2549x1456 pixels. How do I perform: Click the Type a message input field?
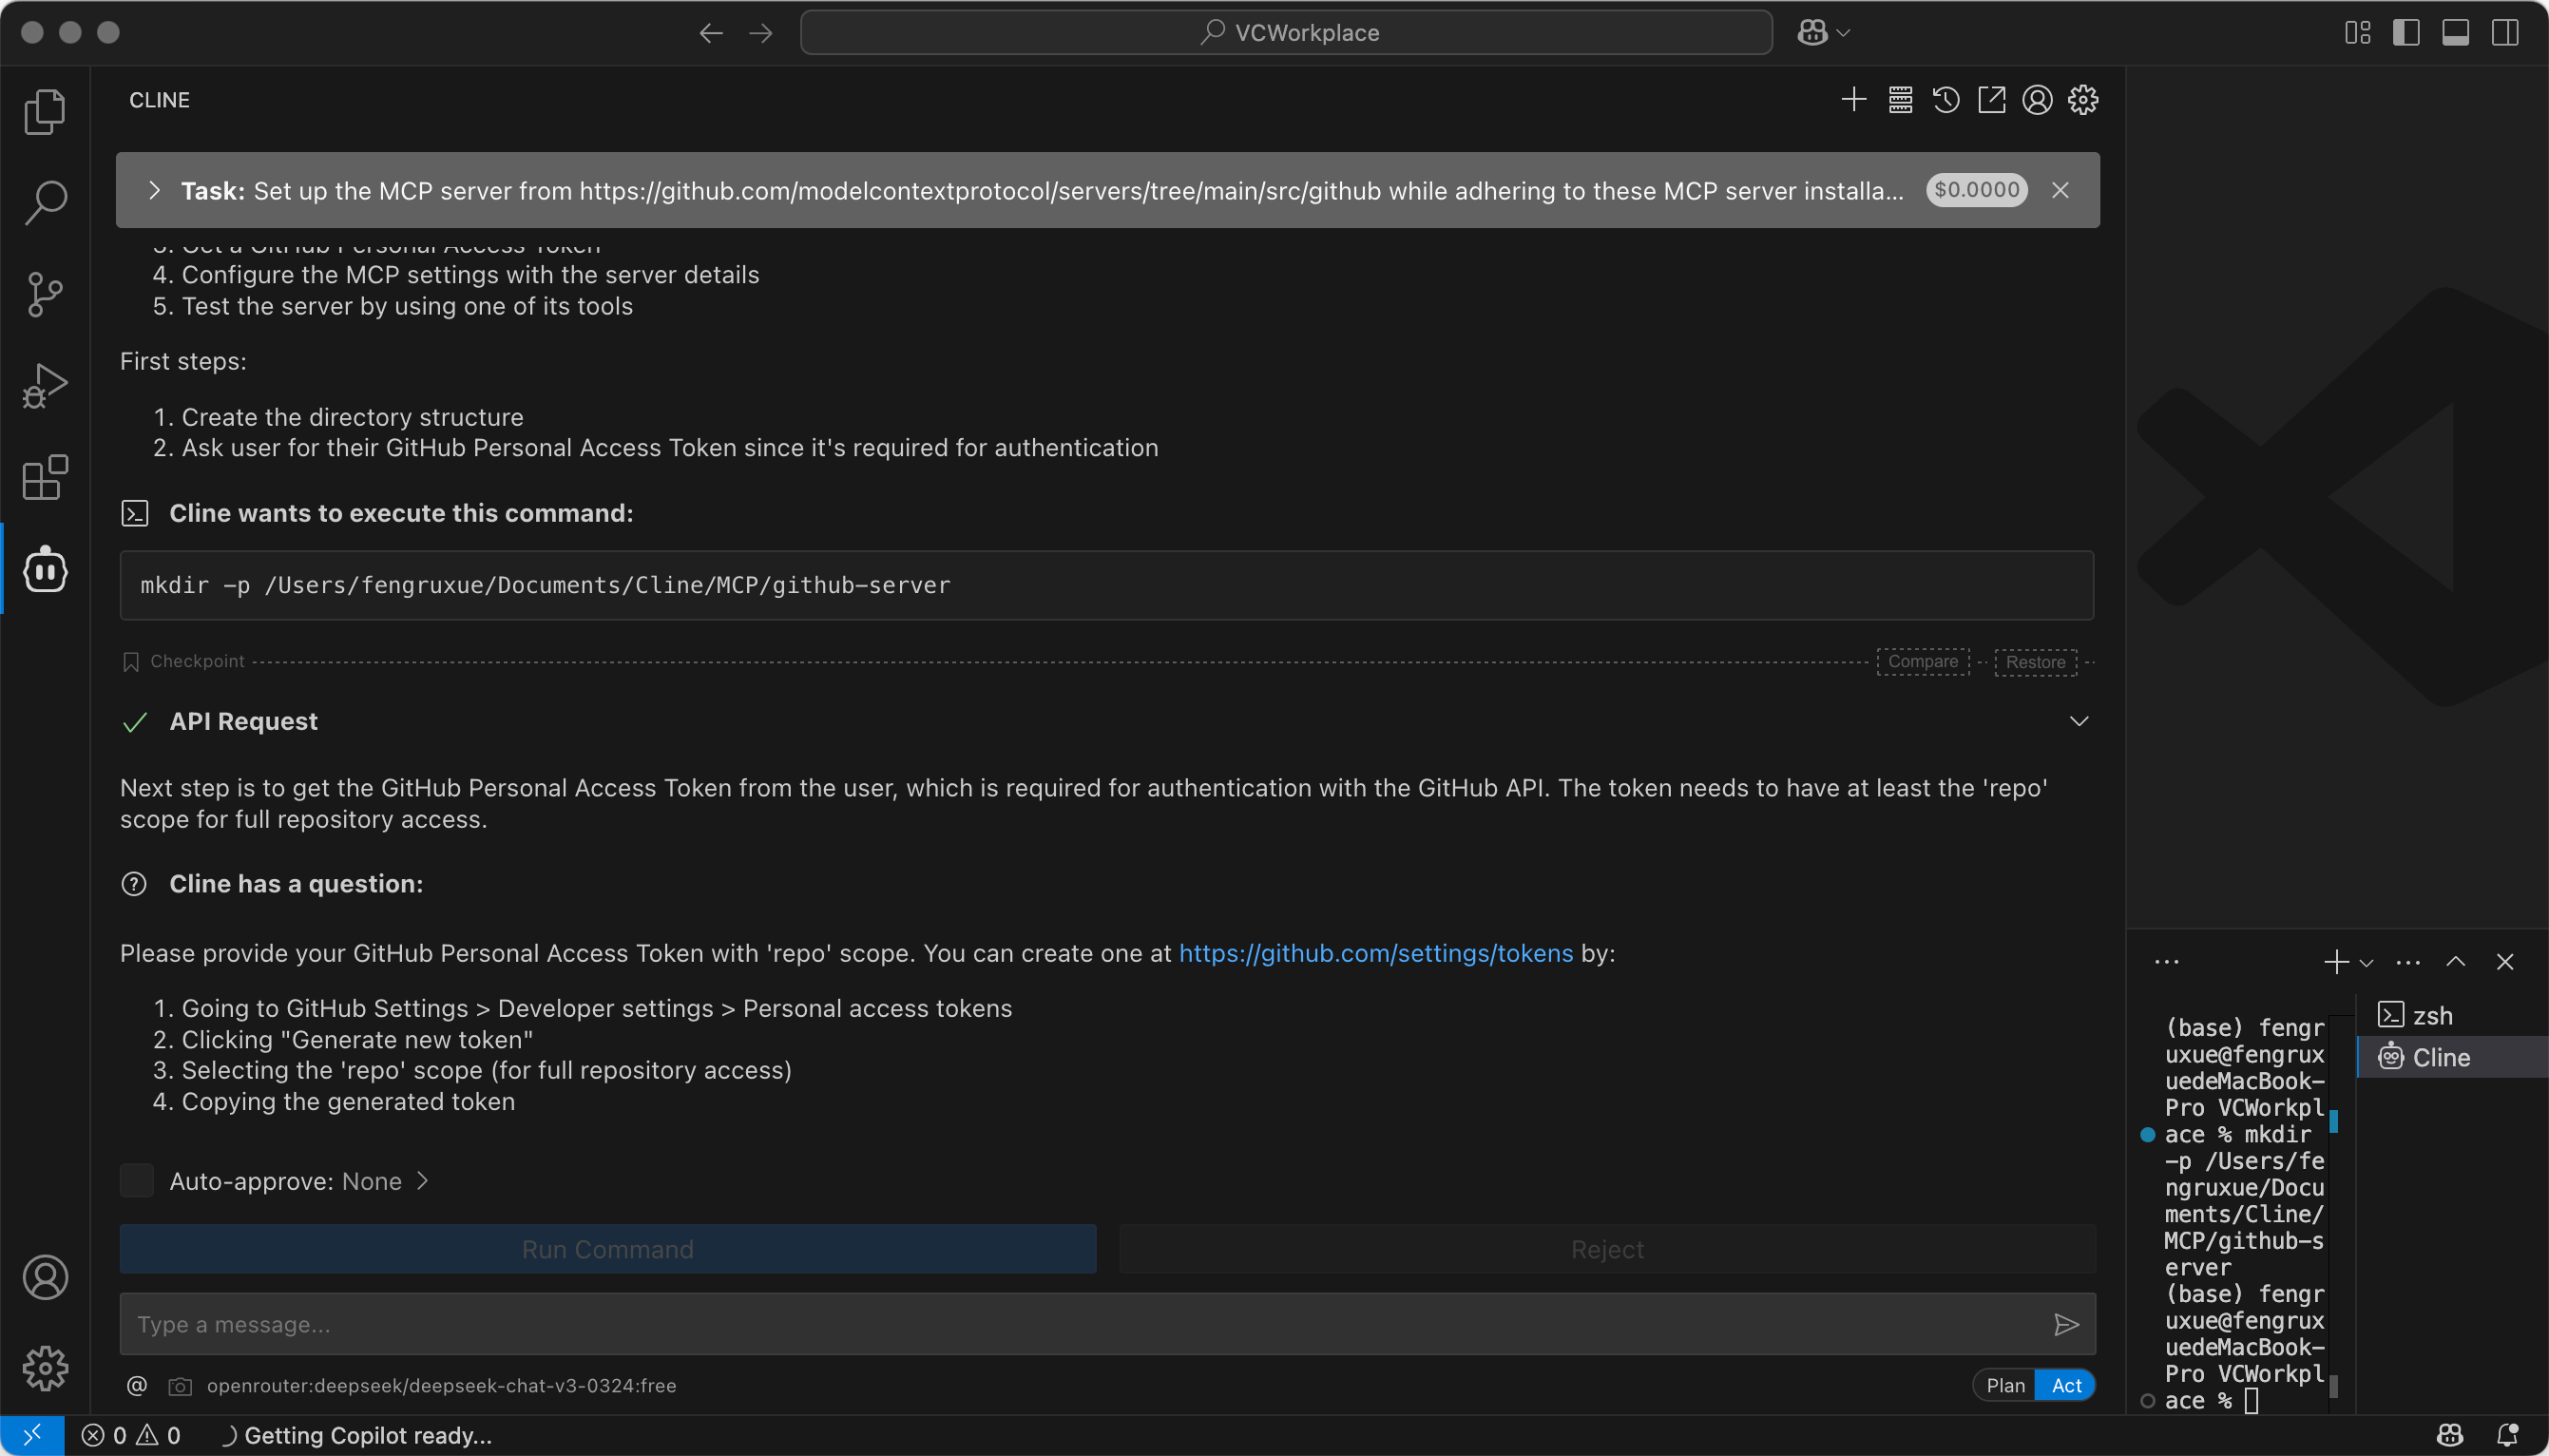point(1080,1324)
